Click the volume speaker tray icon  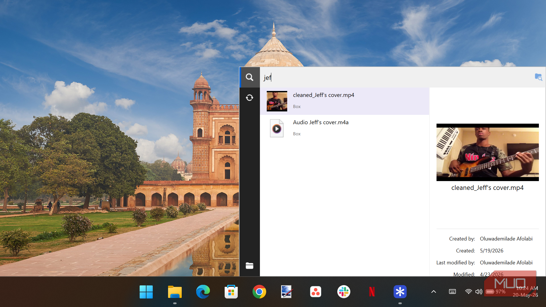[x=479, y=292]
